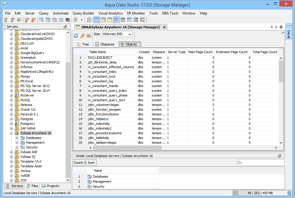The width and height of the screenshot is (295, 198).
Task: Click the Name column header in Detail
Action: (126, 171)
